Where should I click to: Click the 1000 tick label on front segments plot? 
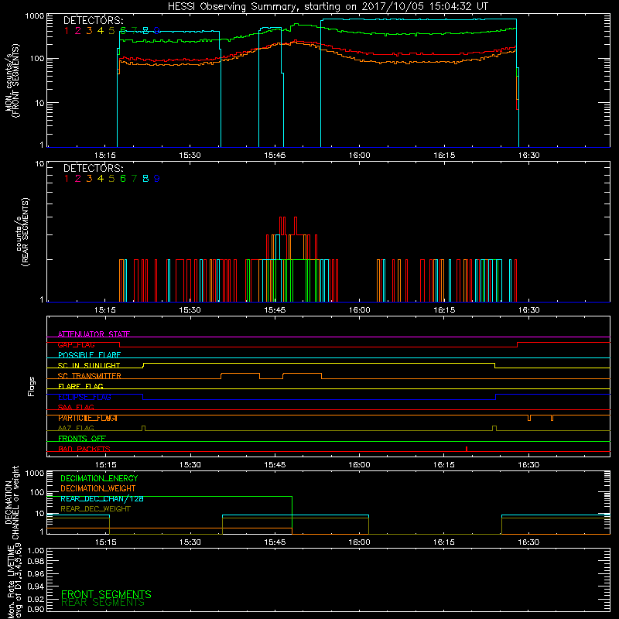click(35, 16)
